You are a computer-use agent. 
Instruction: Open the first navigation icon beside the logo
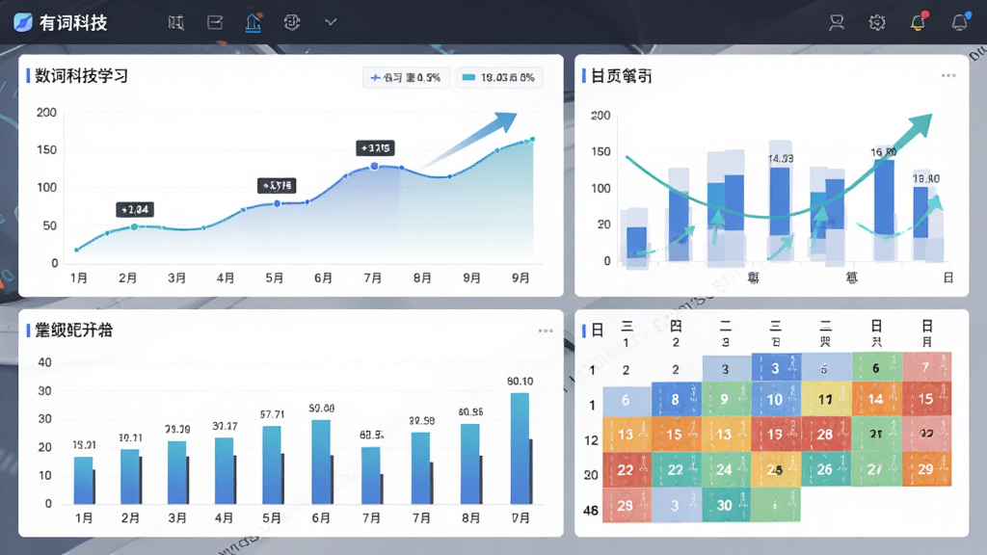click(176, 23)
